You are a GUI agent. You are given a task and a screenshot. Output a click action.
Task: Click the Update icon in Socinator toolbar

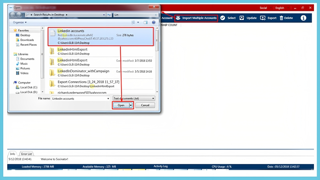242,18
